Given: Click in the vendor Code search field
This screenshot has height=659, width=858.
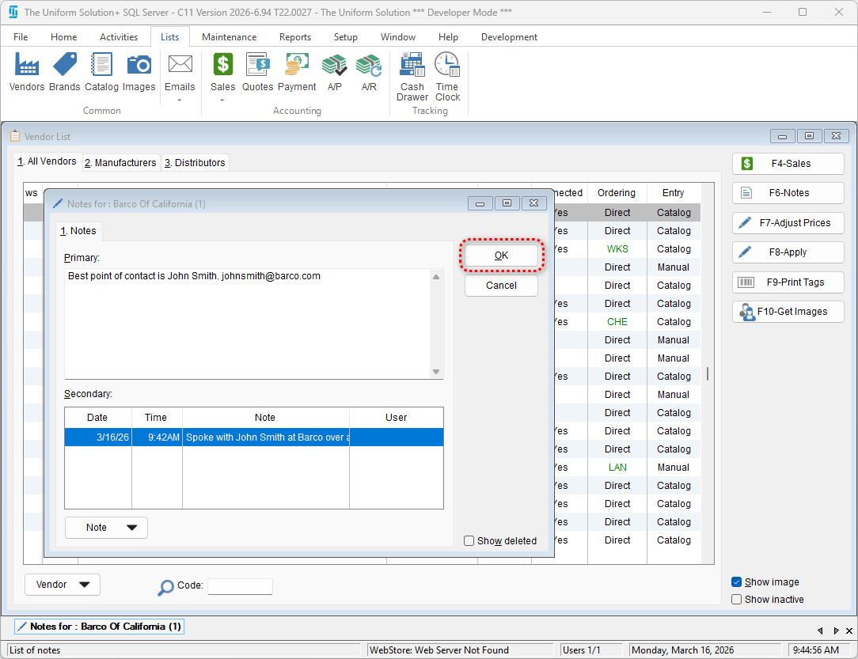Looking at the screenshot, I should [x=240, y=586].
